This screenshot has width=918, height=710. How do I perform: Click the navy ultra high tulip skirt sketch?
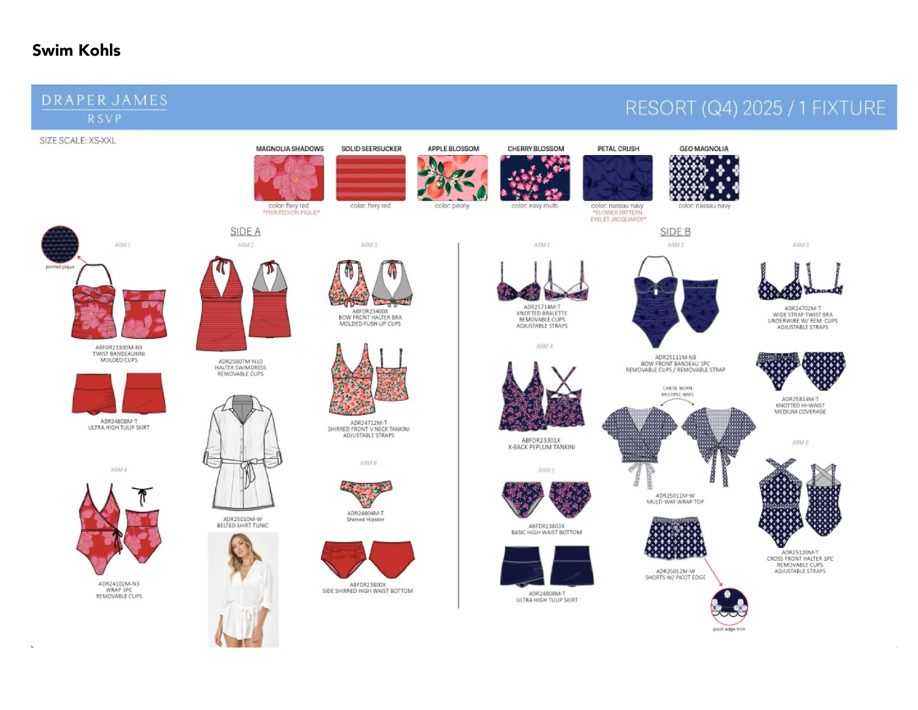pos(547,566)
